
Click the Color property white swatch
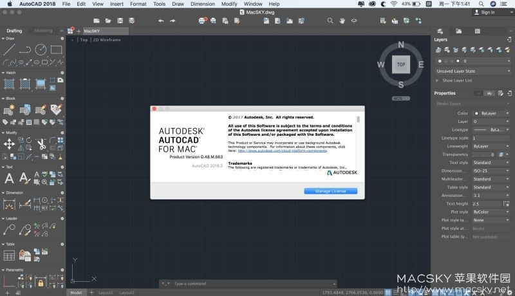tap(476, 113)
